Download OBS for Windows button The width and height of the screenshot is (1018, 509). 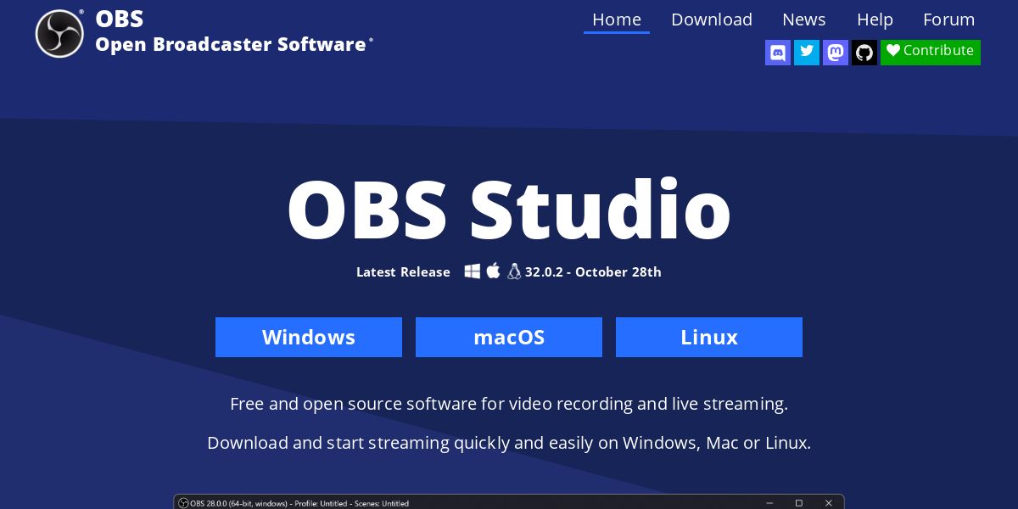coord(309,338)
